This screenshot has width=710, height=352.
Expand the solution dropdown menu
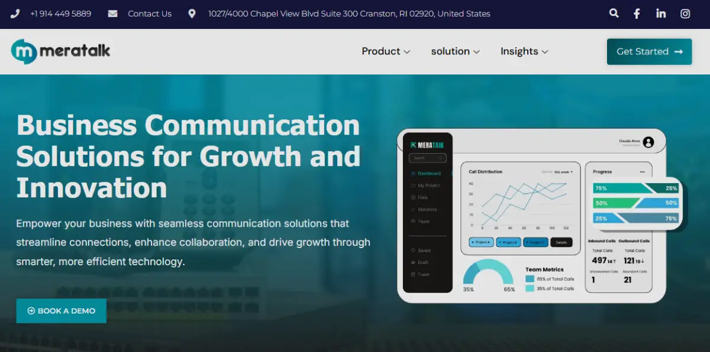tap(455, 51)
